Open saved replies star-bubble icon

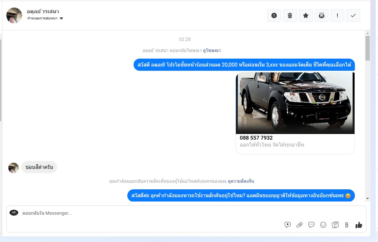pyautogui.click(x=288, y=225)
